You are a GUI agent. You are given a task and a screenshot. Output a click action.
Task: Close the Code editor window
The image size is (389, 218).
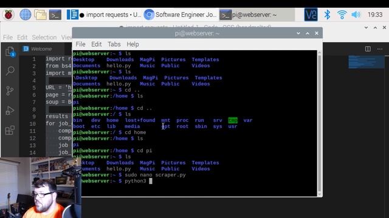[384, 27]
